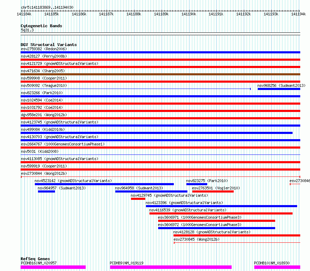Click the PCDHB9|NM_019119 gene bar

[171, 267]
